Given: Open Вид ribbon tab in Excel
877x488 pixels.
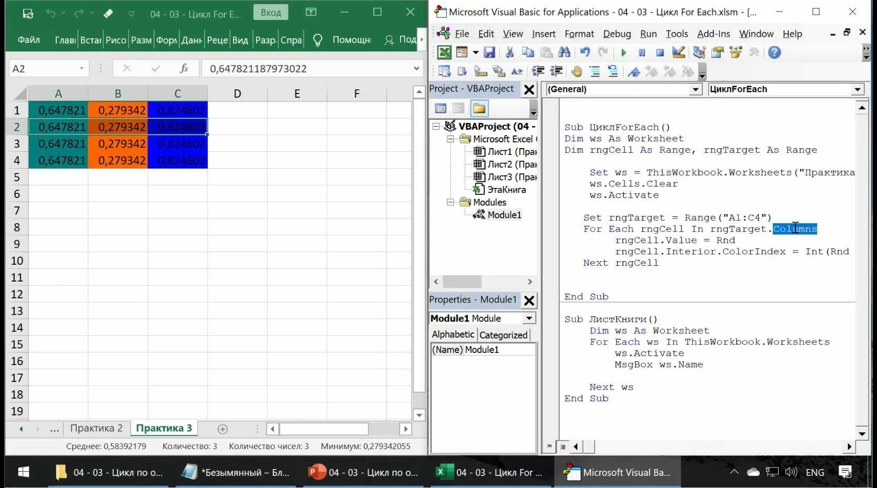Looking at the screenshot, I should [240, 40].
